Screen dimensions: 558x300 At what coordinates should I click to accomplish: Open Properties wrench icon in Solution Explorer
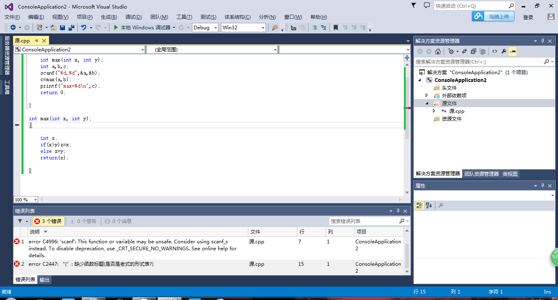(504, 51)
